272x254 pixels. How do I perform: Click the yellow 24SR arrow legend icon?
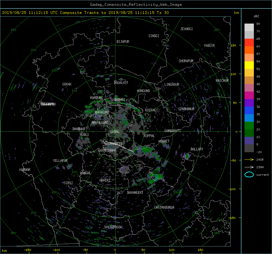249,159
